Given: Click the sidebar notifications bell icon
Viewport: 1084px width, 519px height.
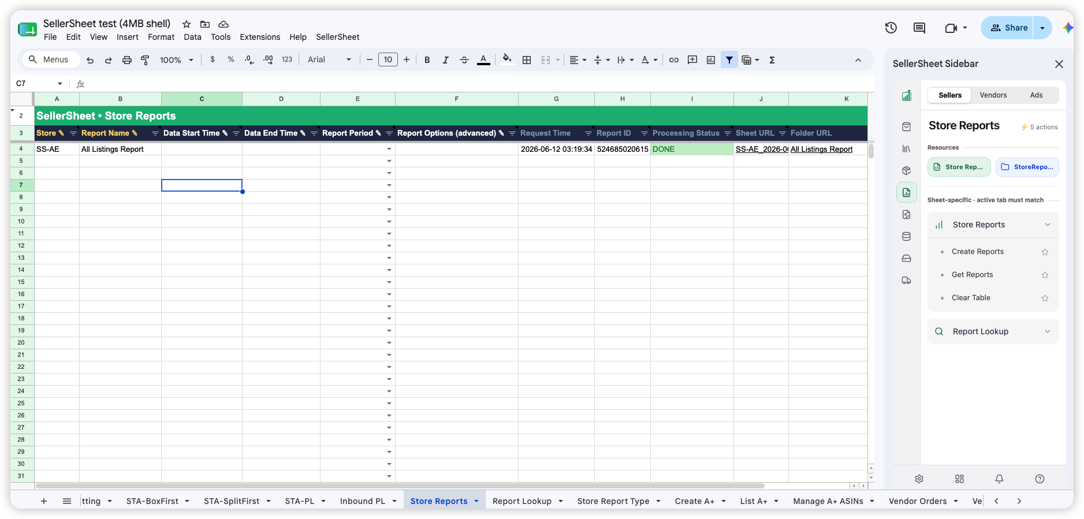Looking at the screenshot, I should point(999,479).
